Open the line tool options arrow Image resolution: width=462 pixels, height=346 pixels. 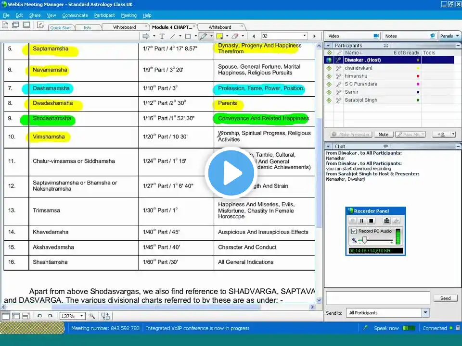[x=180, y=36]
